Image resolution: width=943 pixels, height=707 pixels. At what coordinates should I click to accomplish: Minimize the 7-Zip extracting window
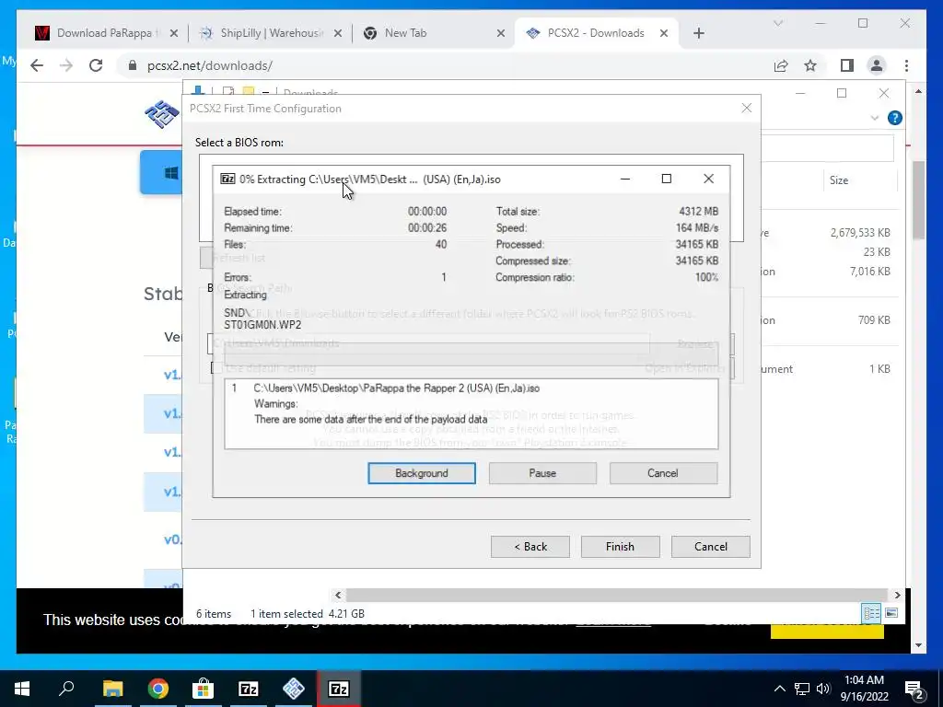coord(625,179)
